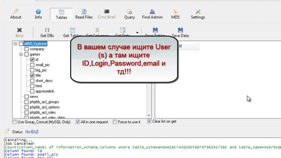Viewport: 281px width, 158px height.
Task: Collapse the root database tree node
Action: [x=15, y=44]
